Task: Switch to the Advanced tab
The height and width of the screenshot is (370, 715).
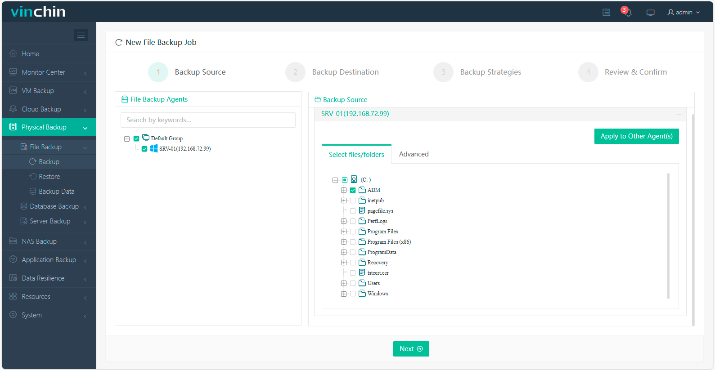Action: (x=414, y=154)
